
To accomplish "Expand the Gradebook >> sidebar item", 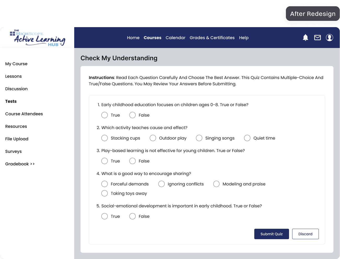I will click(x=20, y=164).
